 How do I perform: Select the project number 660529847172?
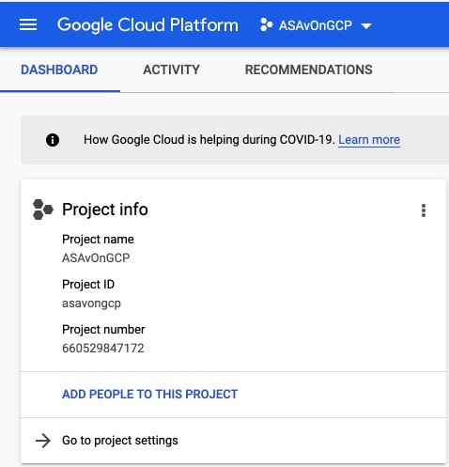tap(103, 349)
